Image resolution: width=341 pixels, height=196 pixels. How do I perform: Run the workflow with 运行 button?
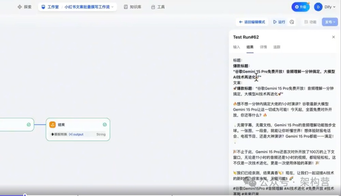[x=279, y=22]
